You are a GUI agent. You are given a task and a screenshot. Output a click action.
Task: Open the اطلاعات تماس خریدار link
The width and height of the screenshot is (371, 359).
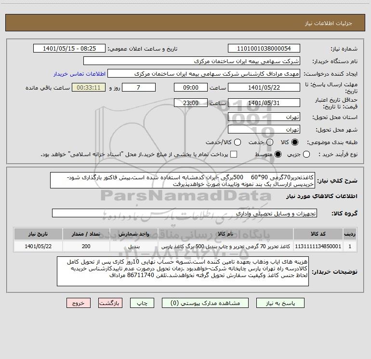pyautogui.click(x=79, y=74)
